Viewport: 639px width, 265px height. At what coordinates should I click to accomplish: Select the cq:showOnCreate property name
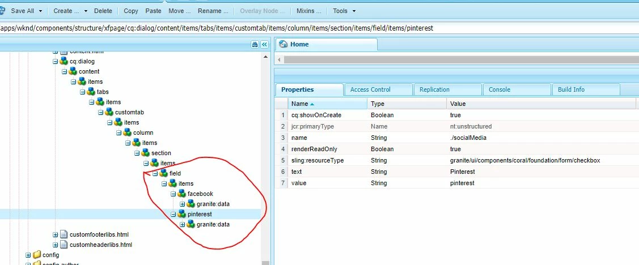(316, 115)
